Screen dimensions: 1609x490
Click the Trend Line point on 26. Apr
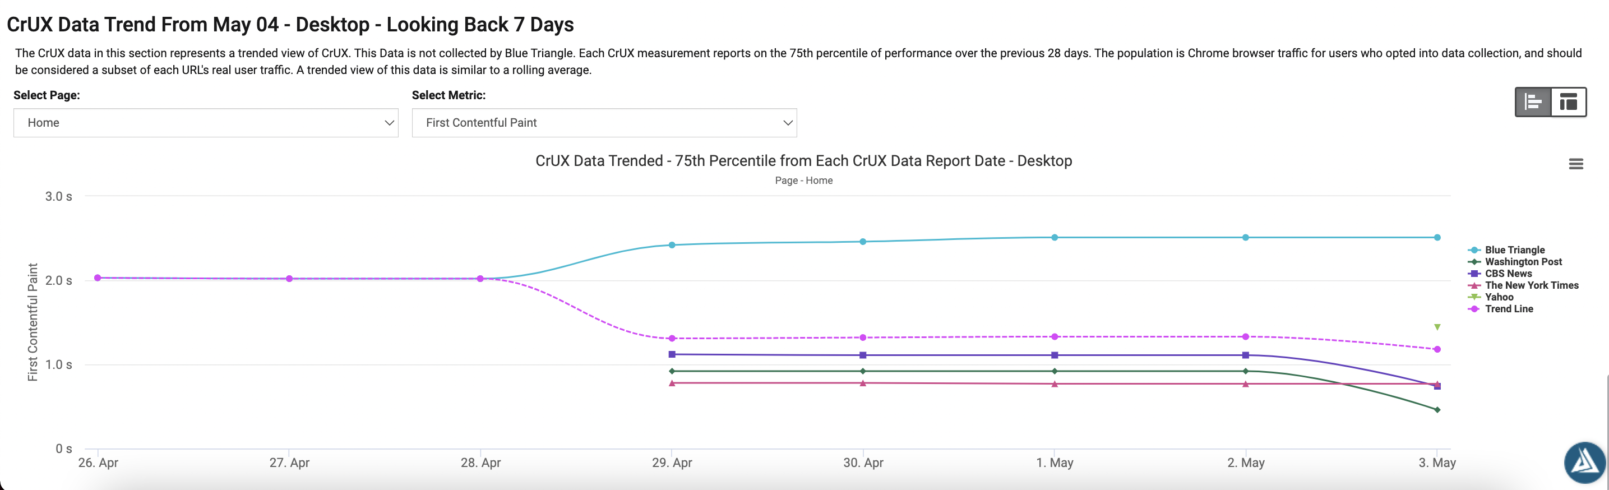pyautogui.click(x=98, y=278)
